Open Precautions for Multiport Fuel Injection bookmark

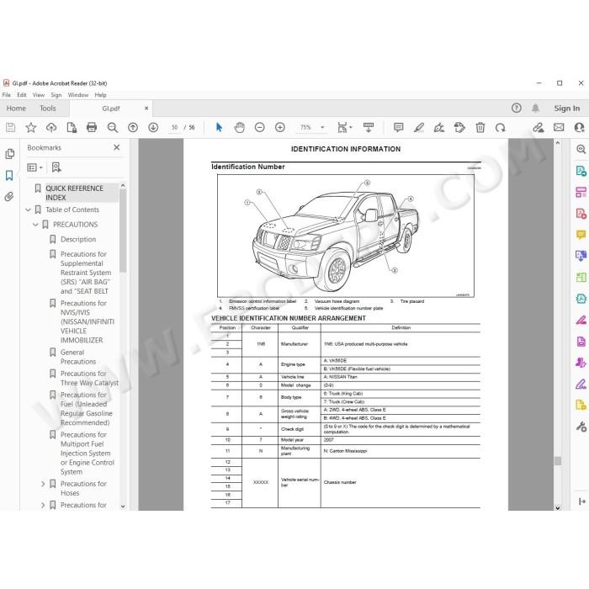click(x=88, y=454)
